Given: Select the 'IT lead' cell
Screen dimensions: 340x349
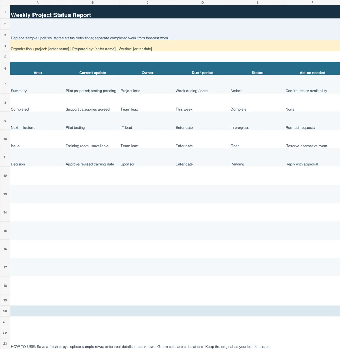Looking at the screenshot, I should 147,121.
